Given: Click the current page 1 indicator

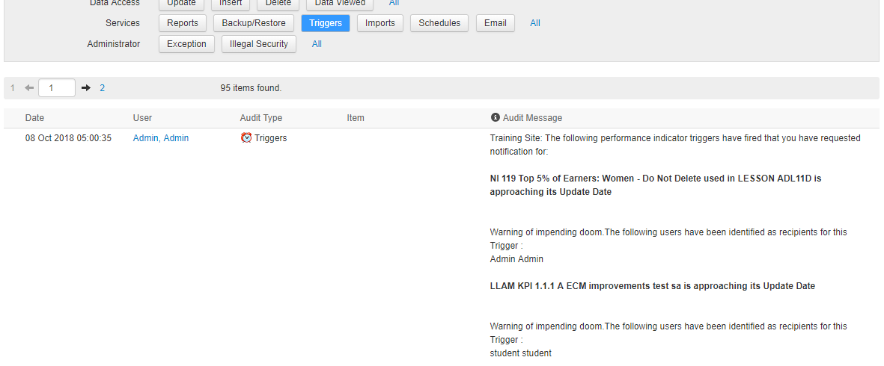Looking at the screenshot, I should click(13, 87).
